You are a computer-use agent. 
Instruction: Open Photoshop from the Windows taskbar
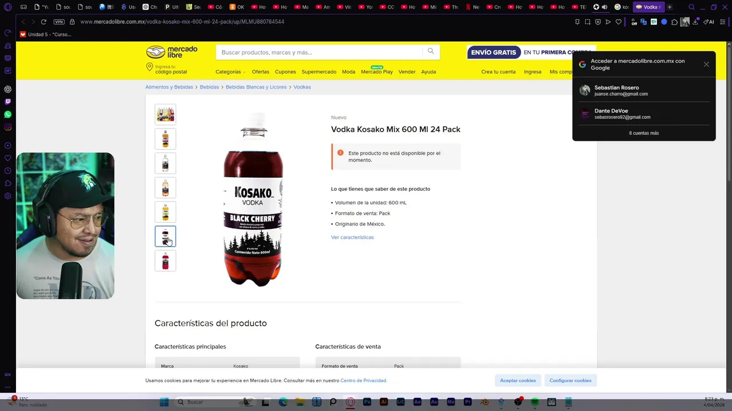click(367, 402)
